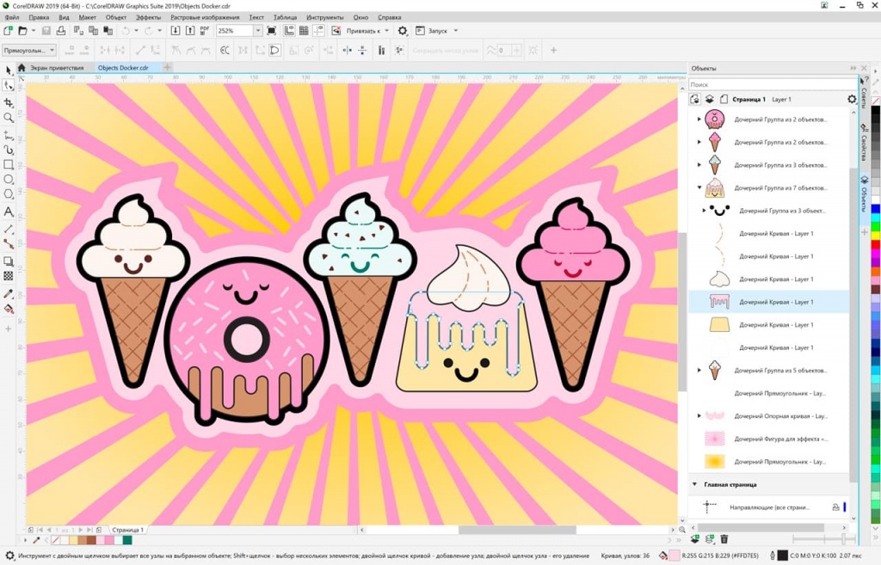Open the Объект menu
The image size is (881, 565).
point(116,17)
